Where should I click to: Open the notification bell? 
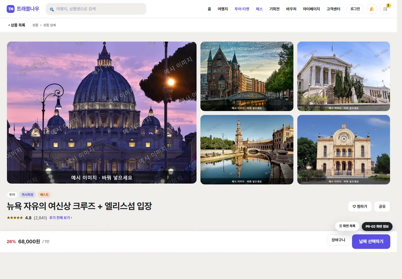[372, 9]
